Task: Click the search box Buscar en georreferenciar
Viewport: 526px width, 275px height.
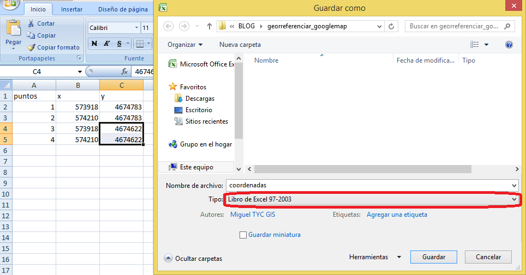Action: click(x=459, y=26)
